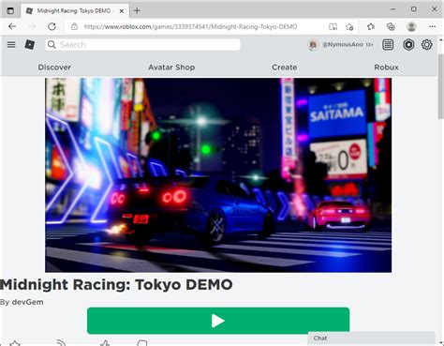The width and height of the screenshot is (444, 346).
Task: Close the Midnight Racing: Tokyo DEMO tab
Action: click(x=122, y=11)
